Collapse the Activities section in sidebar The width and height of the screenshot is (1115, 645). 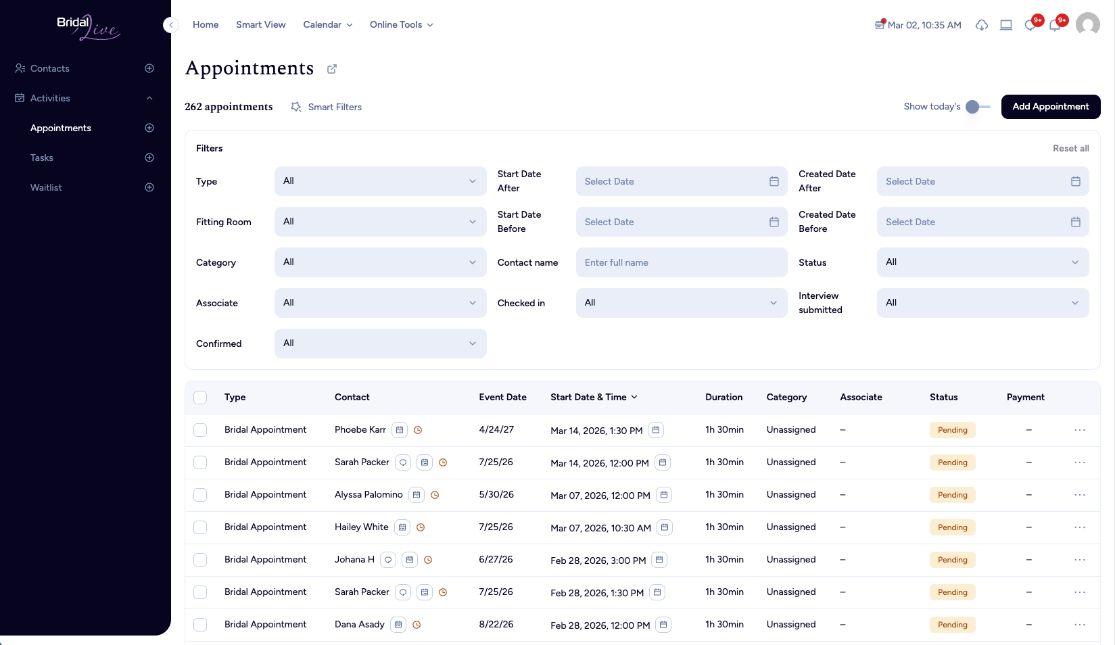(x=149, y=98)
